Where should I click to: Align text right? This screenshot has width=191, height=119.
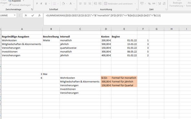[90, 4]
